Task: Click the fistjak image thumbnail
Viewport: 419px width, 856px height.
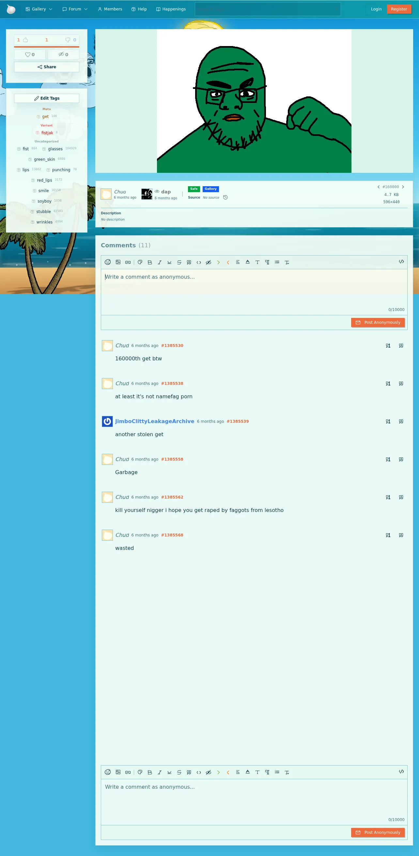Action: click(x=254, y=101)
